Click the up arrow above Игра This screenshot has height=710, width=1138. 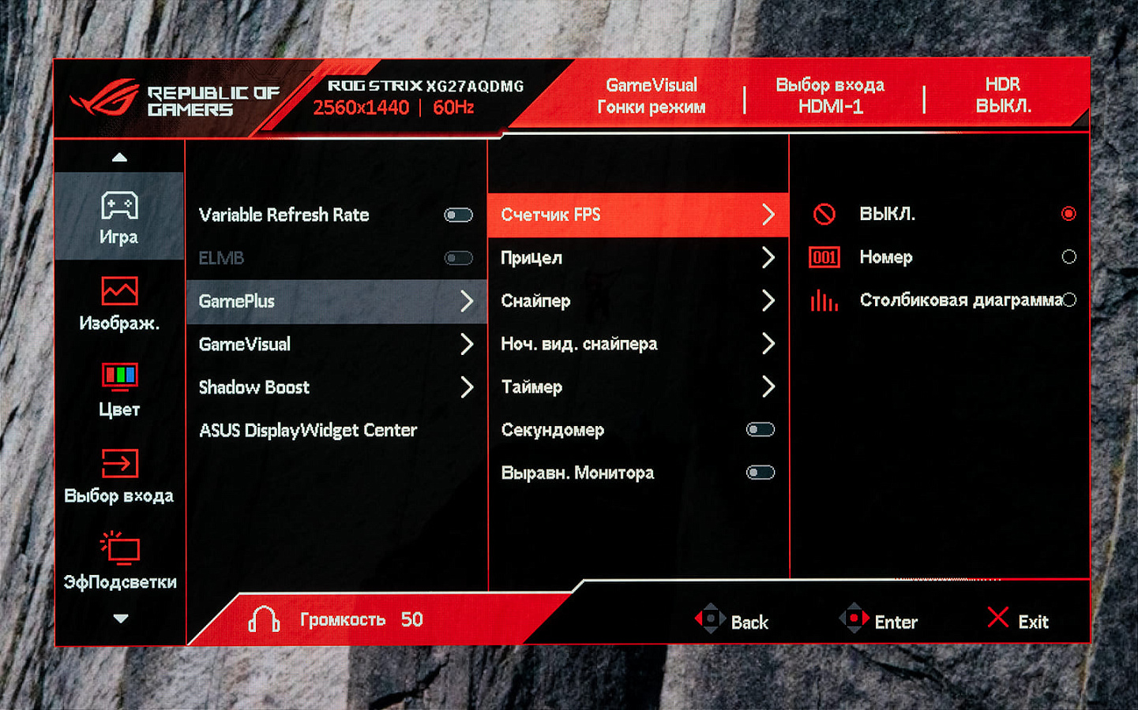(x=119, y=157)
